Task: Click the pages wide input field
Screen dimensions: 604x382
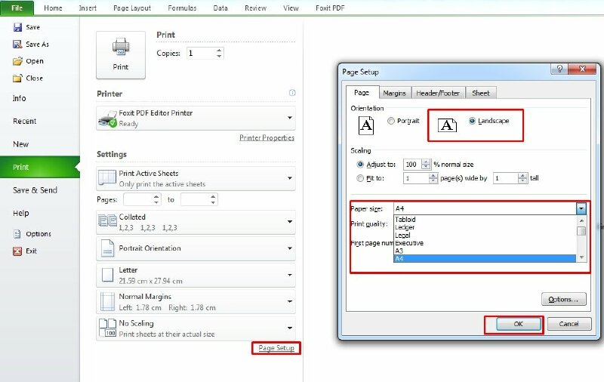Action: pyautogui.click(x=416, y=178)
